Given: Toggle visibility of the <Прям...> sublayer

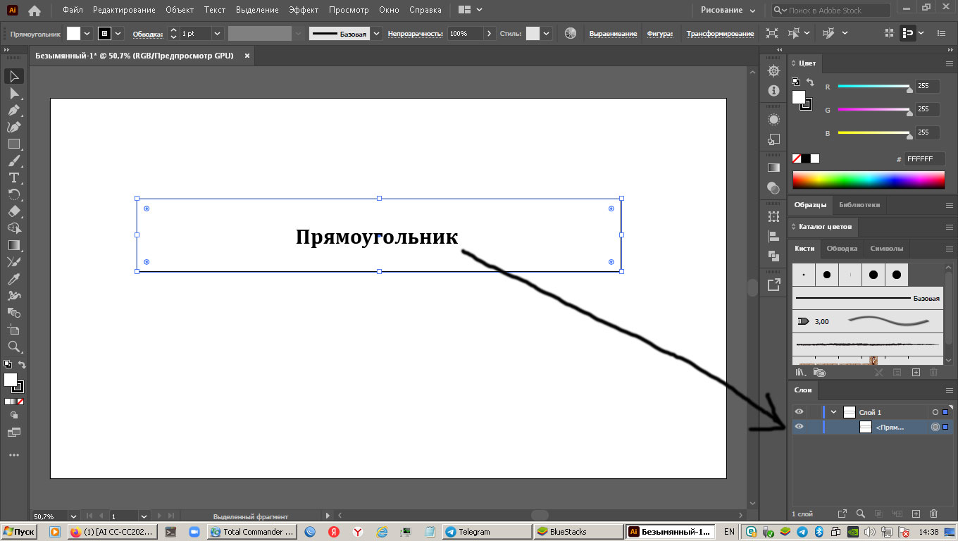Looking at the screenshot, I should point(799,426).
